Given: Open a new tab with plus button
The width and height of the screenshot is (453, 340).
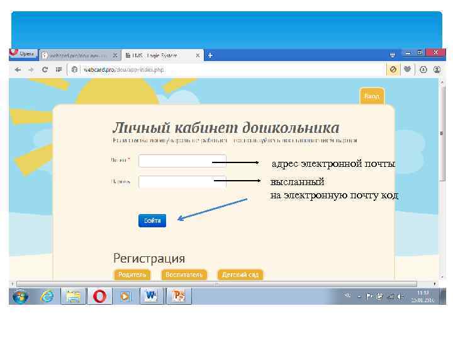Looking at the screenshot, I should pyautogui.click(x=210, y=55).
